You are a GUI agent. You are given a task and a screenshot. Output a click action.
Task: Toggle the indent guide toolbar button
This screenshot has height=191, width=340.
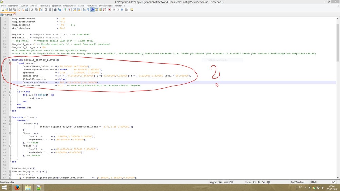tap(92, 10)
